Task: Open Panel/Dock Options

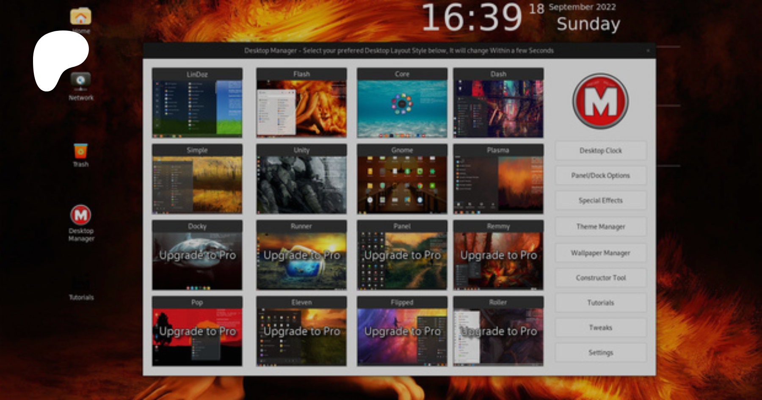Action: click(600, 176)
